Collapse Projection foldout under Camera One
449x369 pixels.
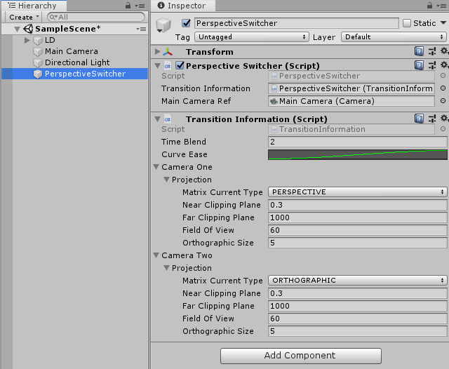coord(166,179)
